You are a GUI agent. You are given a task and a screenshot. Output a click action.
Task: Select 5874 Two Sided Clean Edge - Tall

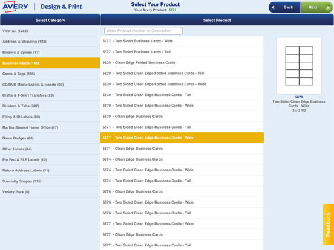click(182, 181)
